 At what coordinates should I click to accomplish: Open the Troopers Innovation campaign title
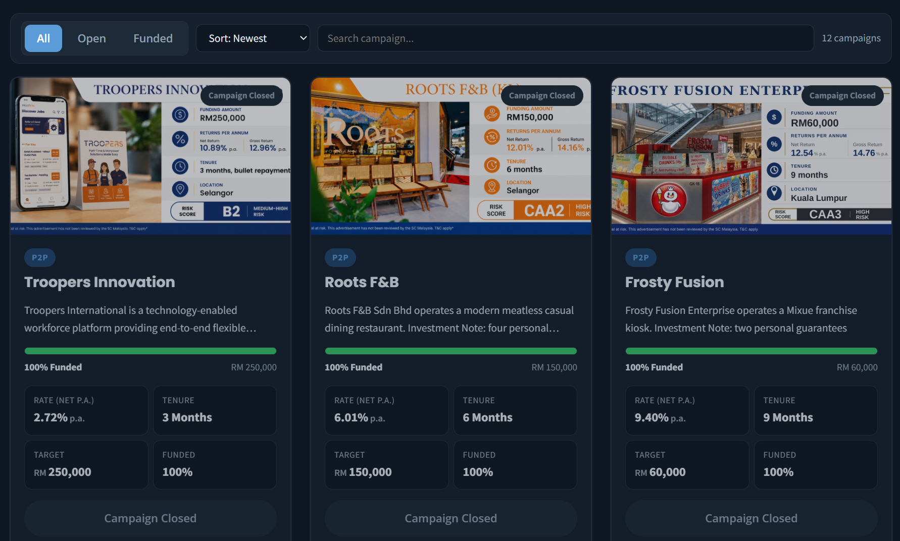[99, 282]
